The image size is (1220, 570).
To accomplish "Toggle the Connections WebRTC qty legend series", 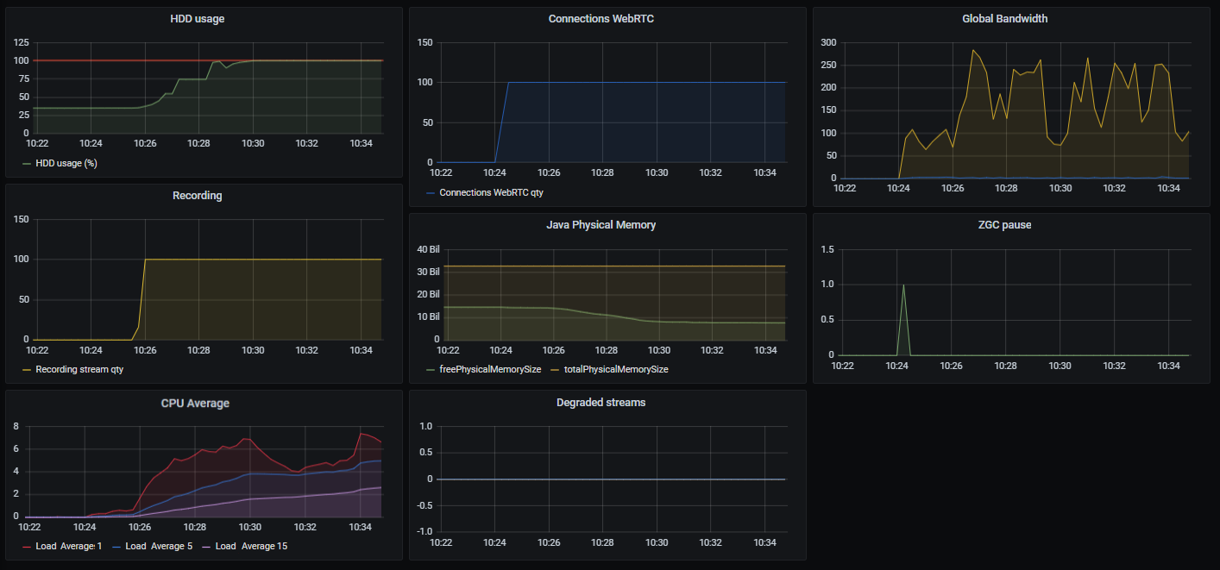I will [x=491, y=192].
